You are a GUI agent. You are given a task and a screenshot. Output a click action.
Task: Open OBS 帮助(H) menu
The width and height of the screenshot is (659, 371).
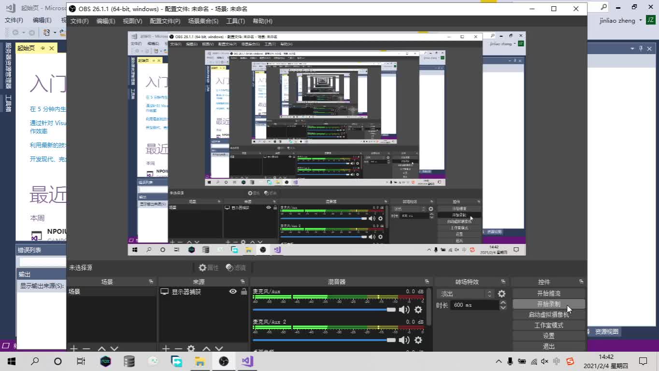[262, 21]
